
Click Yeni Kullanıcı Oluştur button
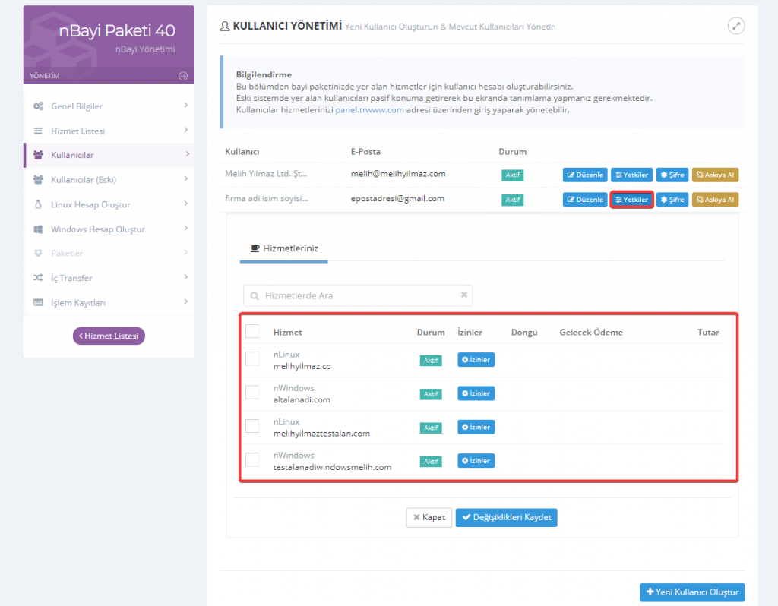click(692, 592)
